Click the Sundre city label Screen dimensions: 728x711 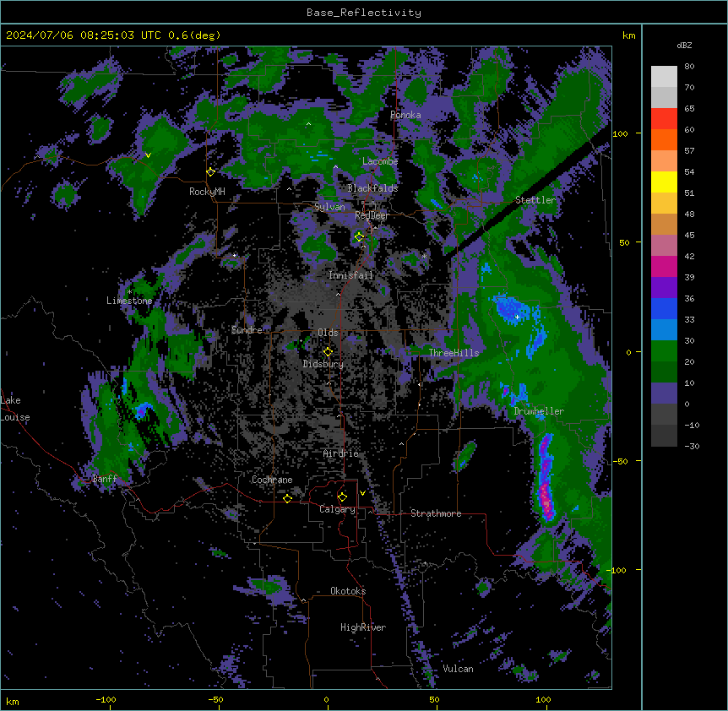(x=247, y=330)
